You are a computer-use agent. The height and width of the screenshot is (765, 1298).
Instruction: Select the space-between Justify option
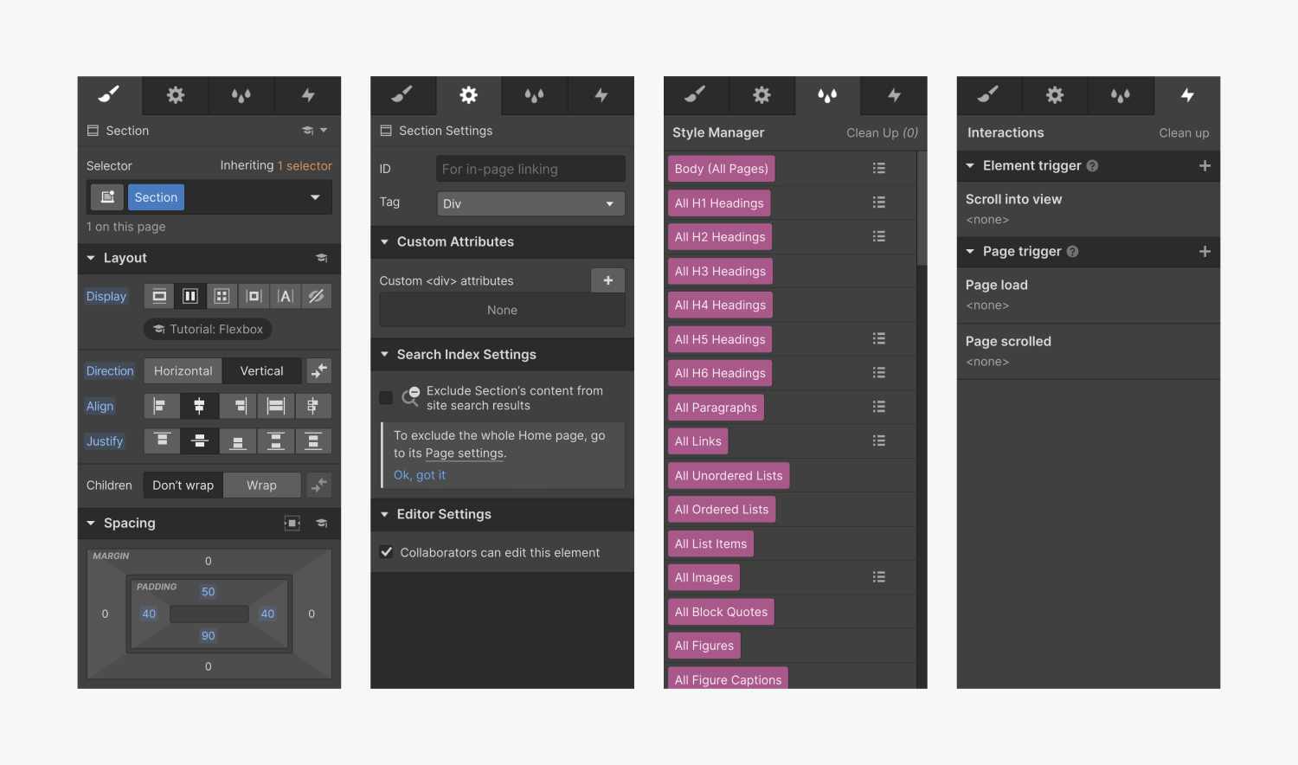[275, 440]
